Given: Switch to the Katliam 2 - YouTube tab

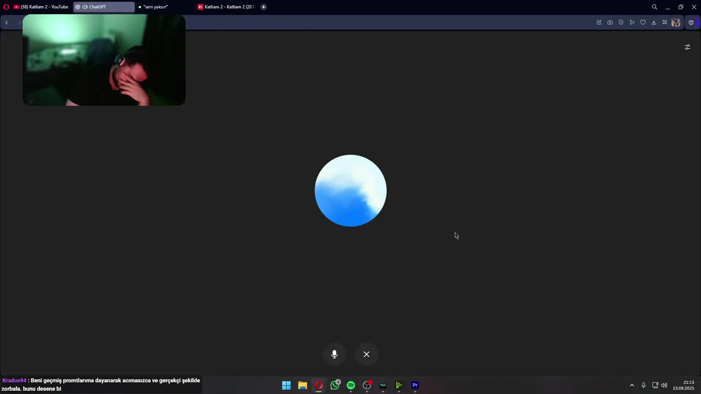Looking at the screenshot, I should tap(41, 7).
